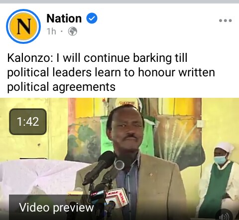This screenshot has height=220, width=239.
Task: Click the caption line 'political agreements'
Action: (61, 87)
